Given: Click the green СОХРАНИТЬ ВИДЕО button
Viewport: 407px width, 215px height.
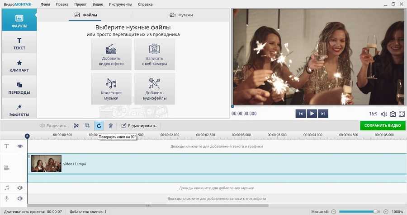Looking at the screenshot, I should click(383, 125).
